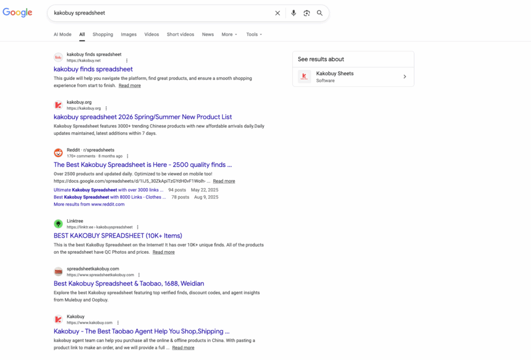Switch to the Images tab

coord(128,34)
